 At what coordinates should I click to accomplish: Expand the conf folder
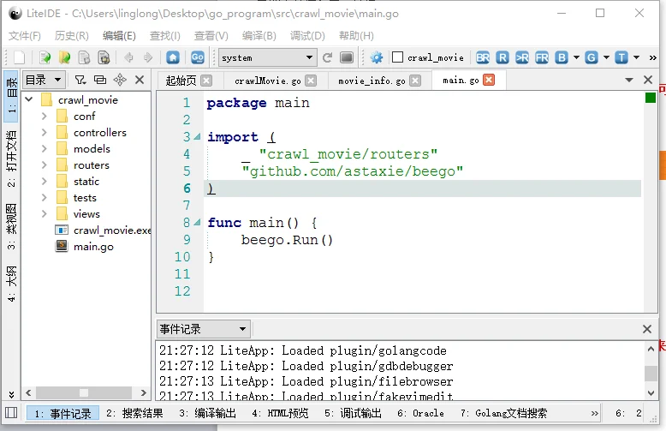click(x=45, y=116)
